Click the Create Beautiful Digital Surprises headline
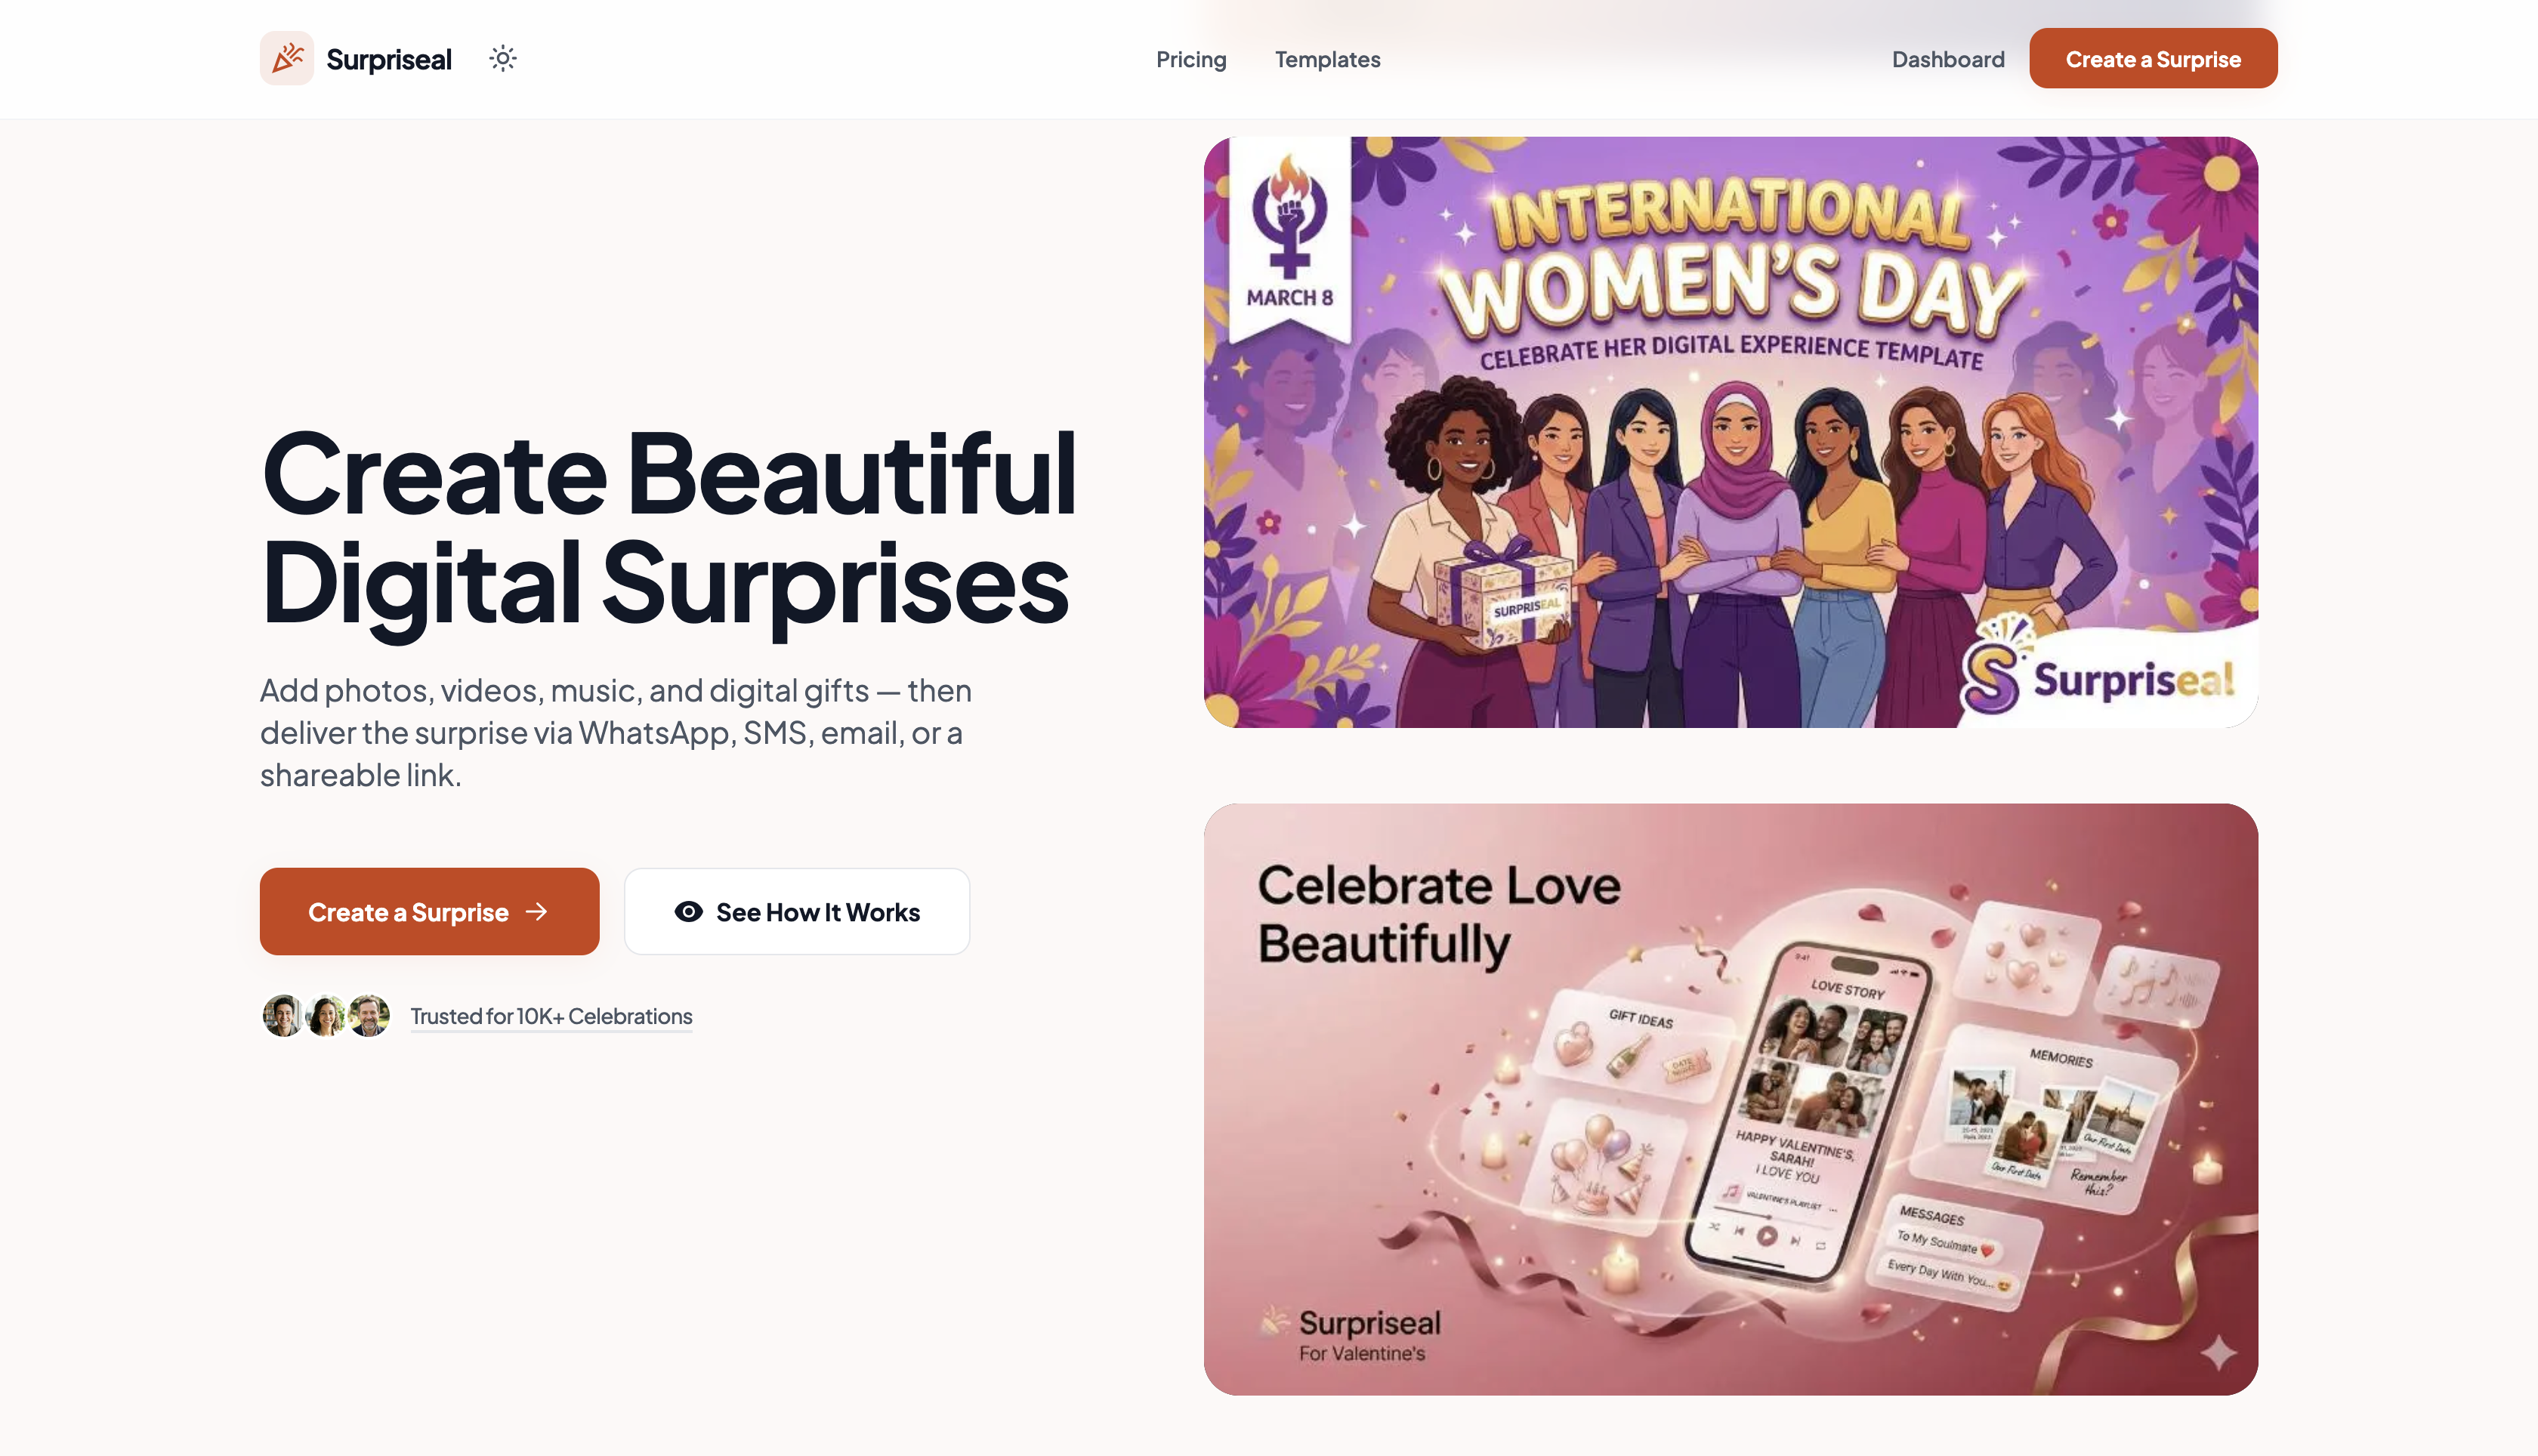 pos(668,527)
